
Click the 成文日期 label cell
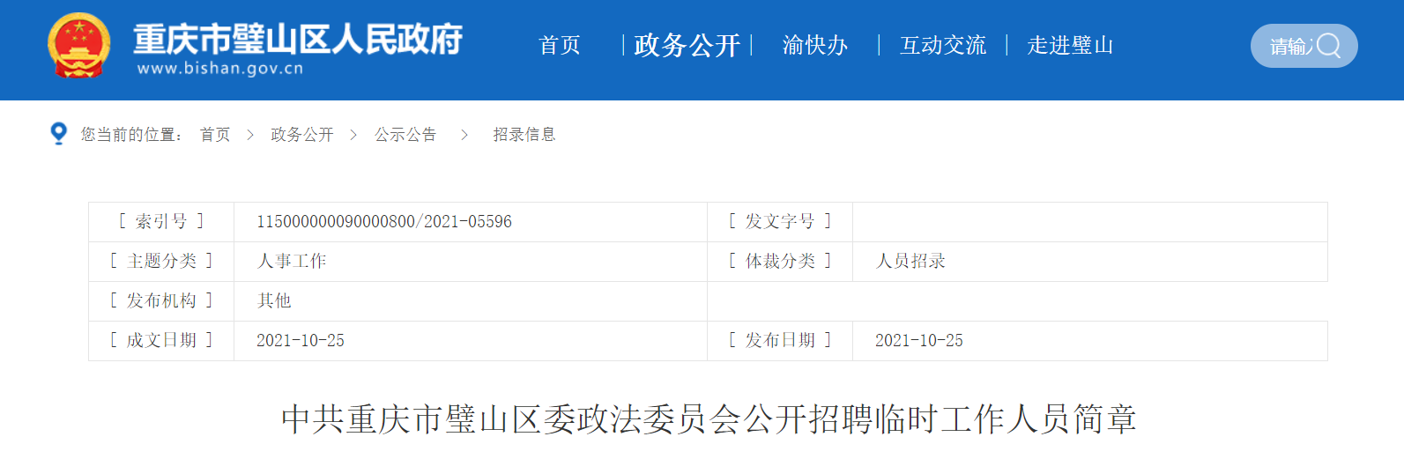tap(161, 341)
